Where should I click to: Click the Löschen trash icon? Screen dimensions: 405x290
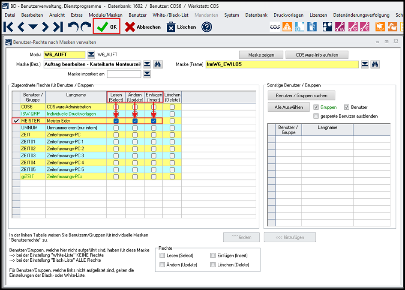pos(171,27)
